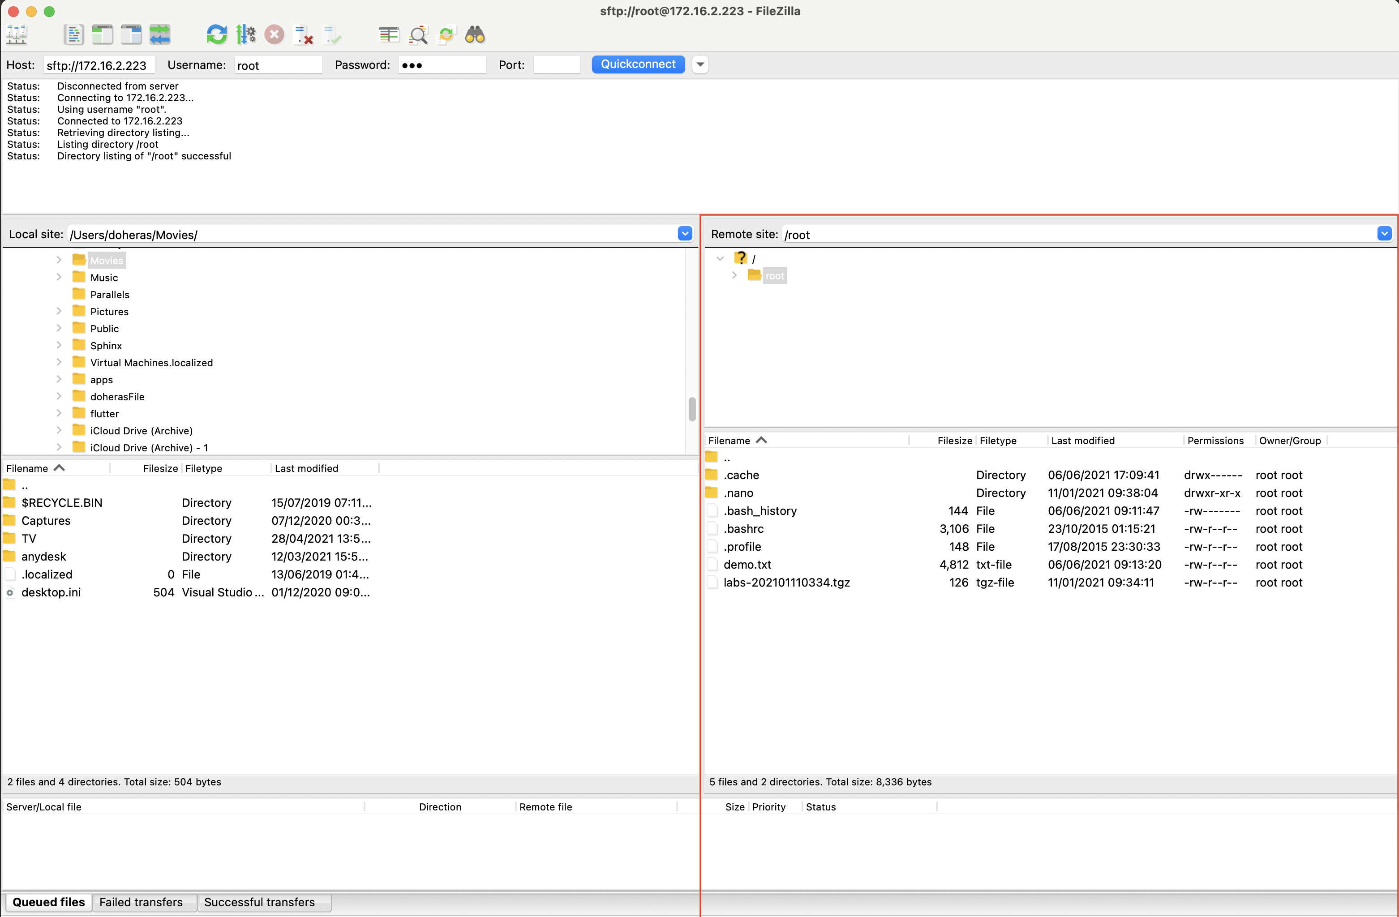Open the Site Manager icon

(17, 35)
